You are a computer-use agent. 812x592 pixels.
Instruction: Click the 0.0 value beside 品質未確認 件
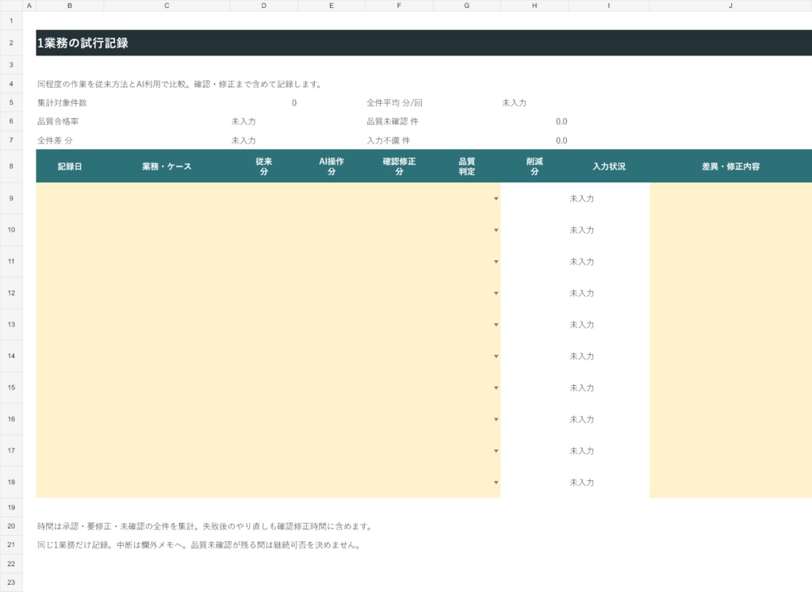561,121
